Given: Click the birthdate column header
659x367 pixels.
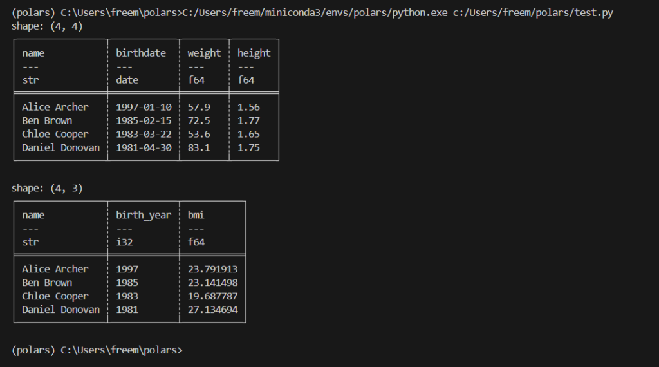Looking at the screenshot, I should pos(141,53).
